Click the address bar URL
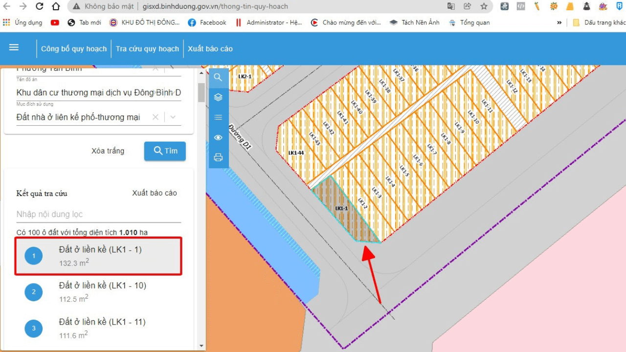The width and height of the screenshot is (626, 352). (x=216, y=6)
